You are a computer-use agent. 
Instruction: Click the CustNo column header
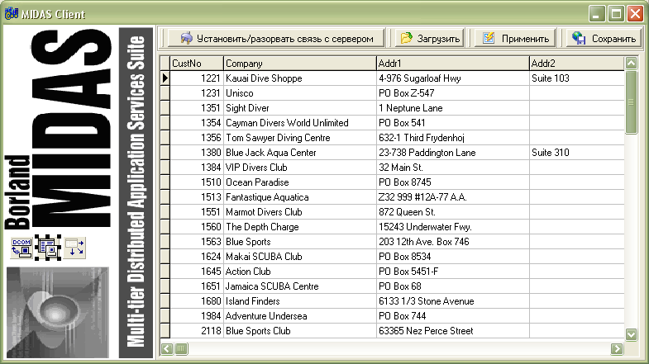point(197,64)
